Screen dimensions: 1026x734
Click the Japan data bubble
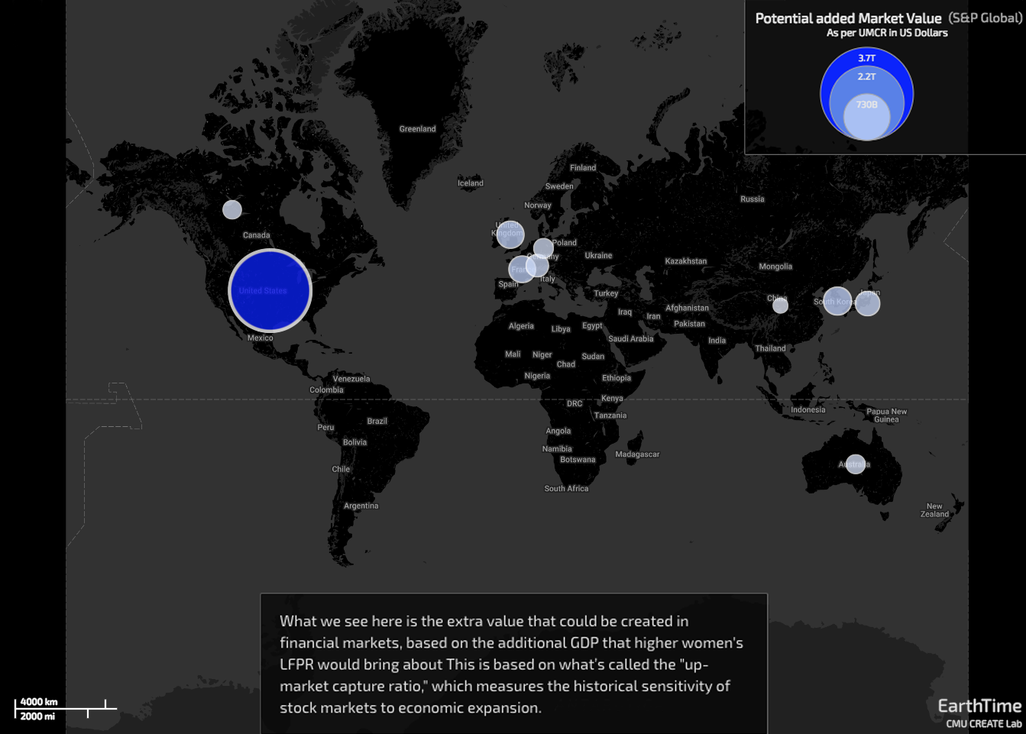click(x=868, y=304)
